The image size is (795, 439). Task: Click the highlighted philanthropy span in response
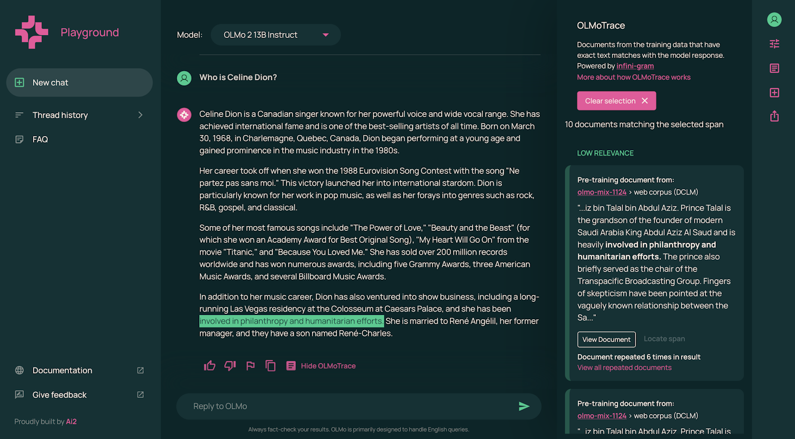click(291, 321)
